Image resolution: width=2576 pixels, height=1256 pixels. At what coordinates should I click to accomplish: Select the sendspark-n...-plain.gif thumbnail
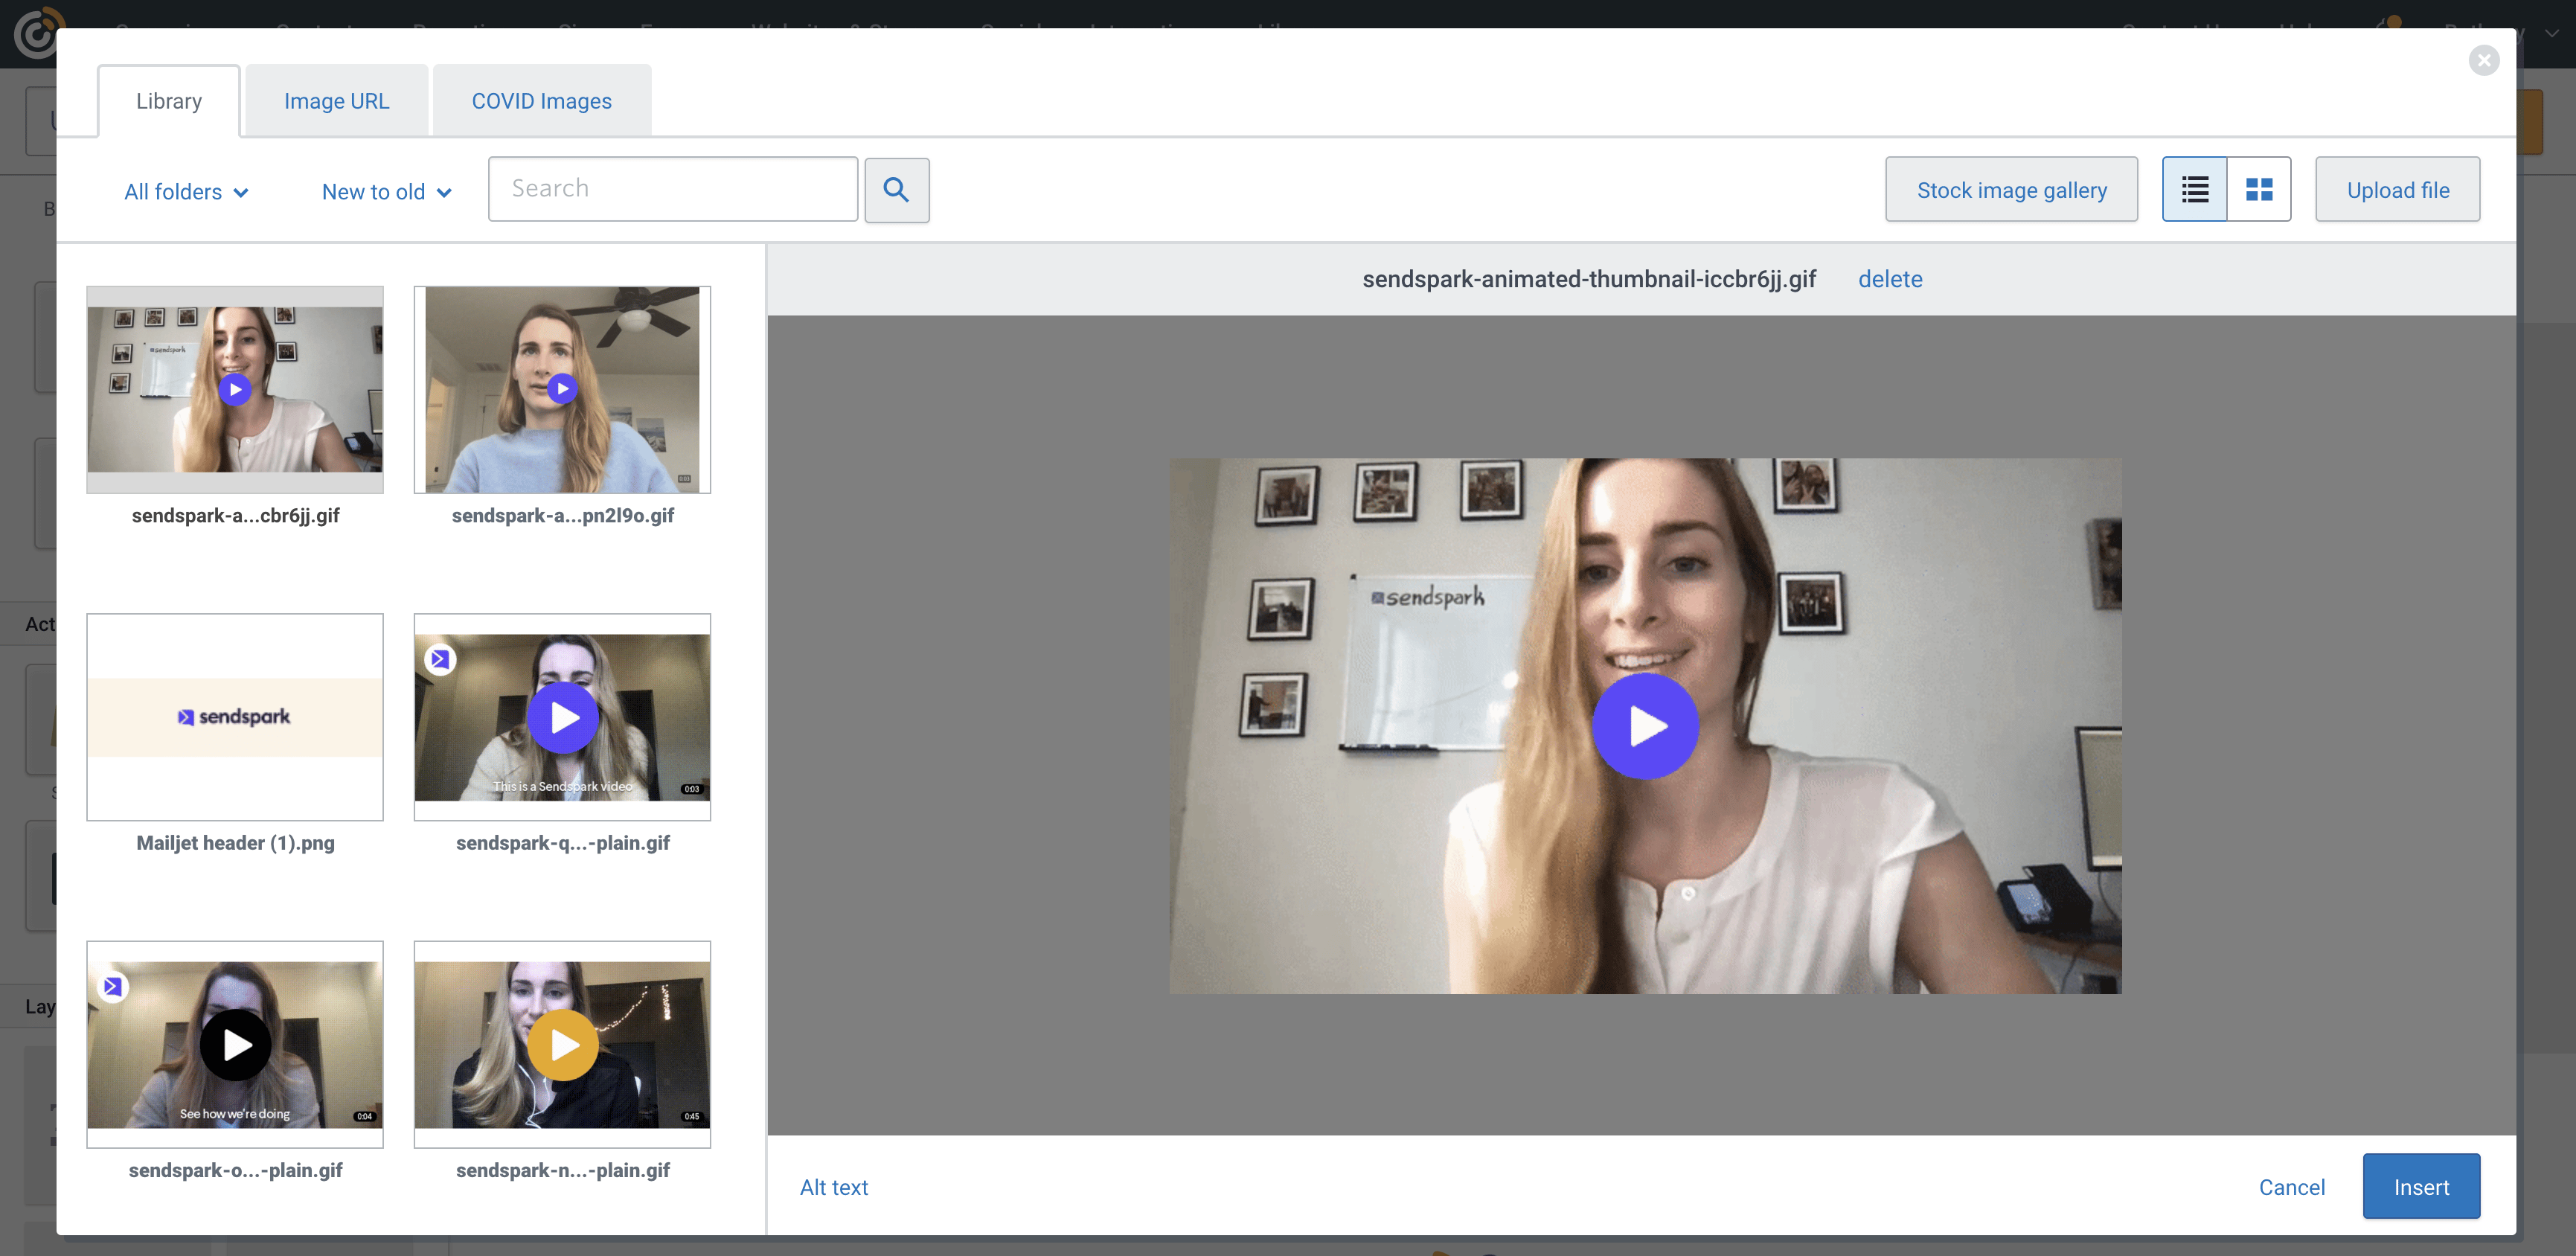pos(562,1044)
